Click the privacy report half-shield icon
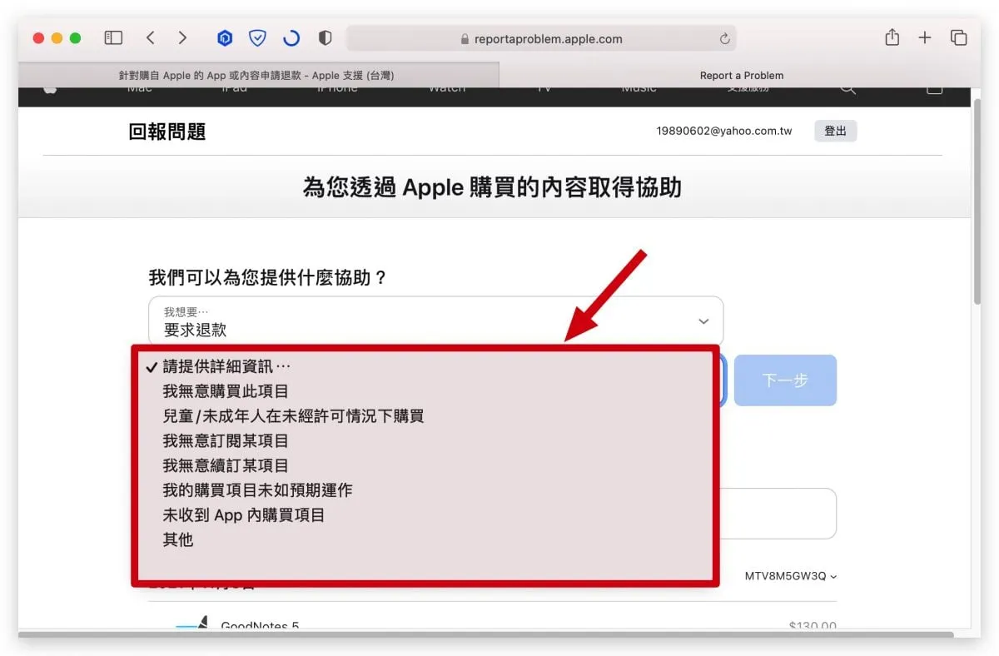999x656 pixels. click(x=326, y=37)
